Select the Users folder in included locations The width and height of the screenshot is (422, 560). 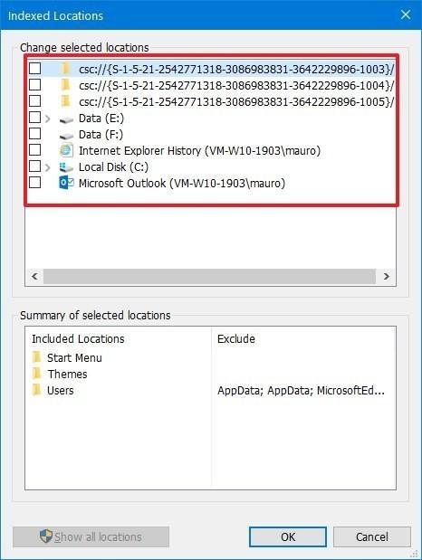pyautogui.click(x=53, y=390)
